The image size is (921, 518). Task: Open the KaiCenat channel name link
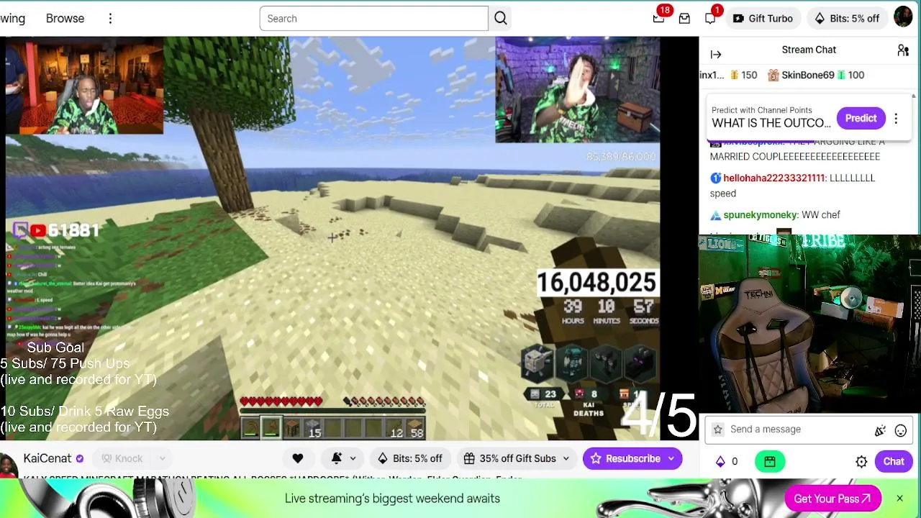pyautogui.click(x=47, y=458)
